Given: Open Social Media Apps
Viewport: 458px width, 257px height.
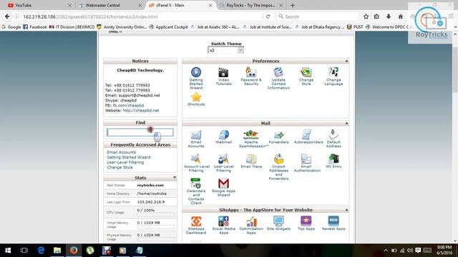Looking at the screenshot, I should [223, 221].
